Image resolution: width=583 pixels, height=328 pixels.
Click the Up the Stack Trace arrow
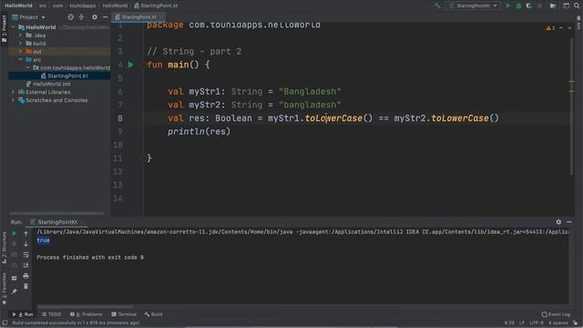[26, 233]
